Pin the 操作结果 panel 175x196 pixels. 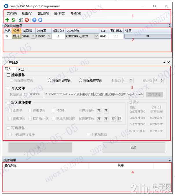pyautogui.click(x=169, y=160)
